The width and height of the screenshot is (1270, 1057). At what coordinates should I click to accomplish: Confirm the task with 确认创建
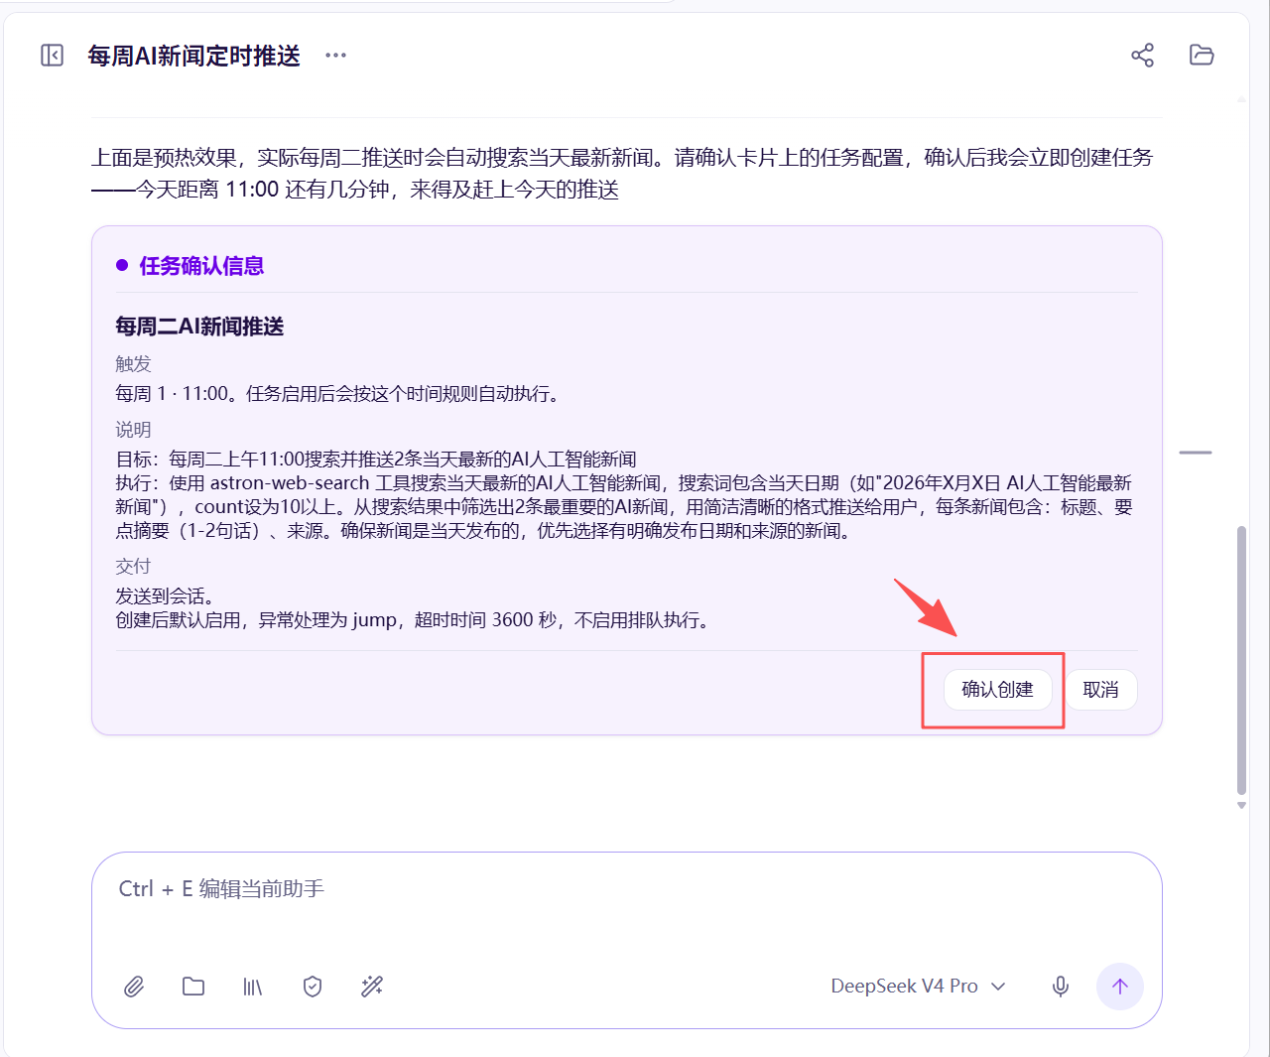click(998, 690)
